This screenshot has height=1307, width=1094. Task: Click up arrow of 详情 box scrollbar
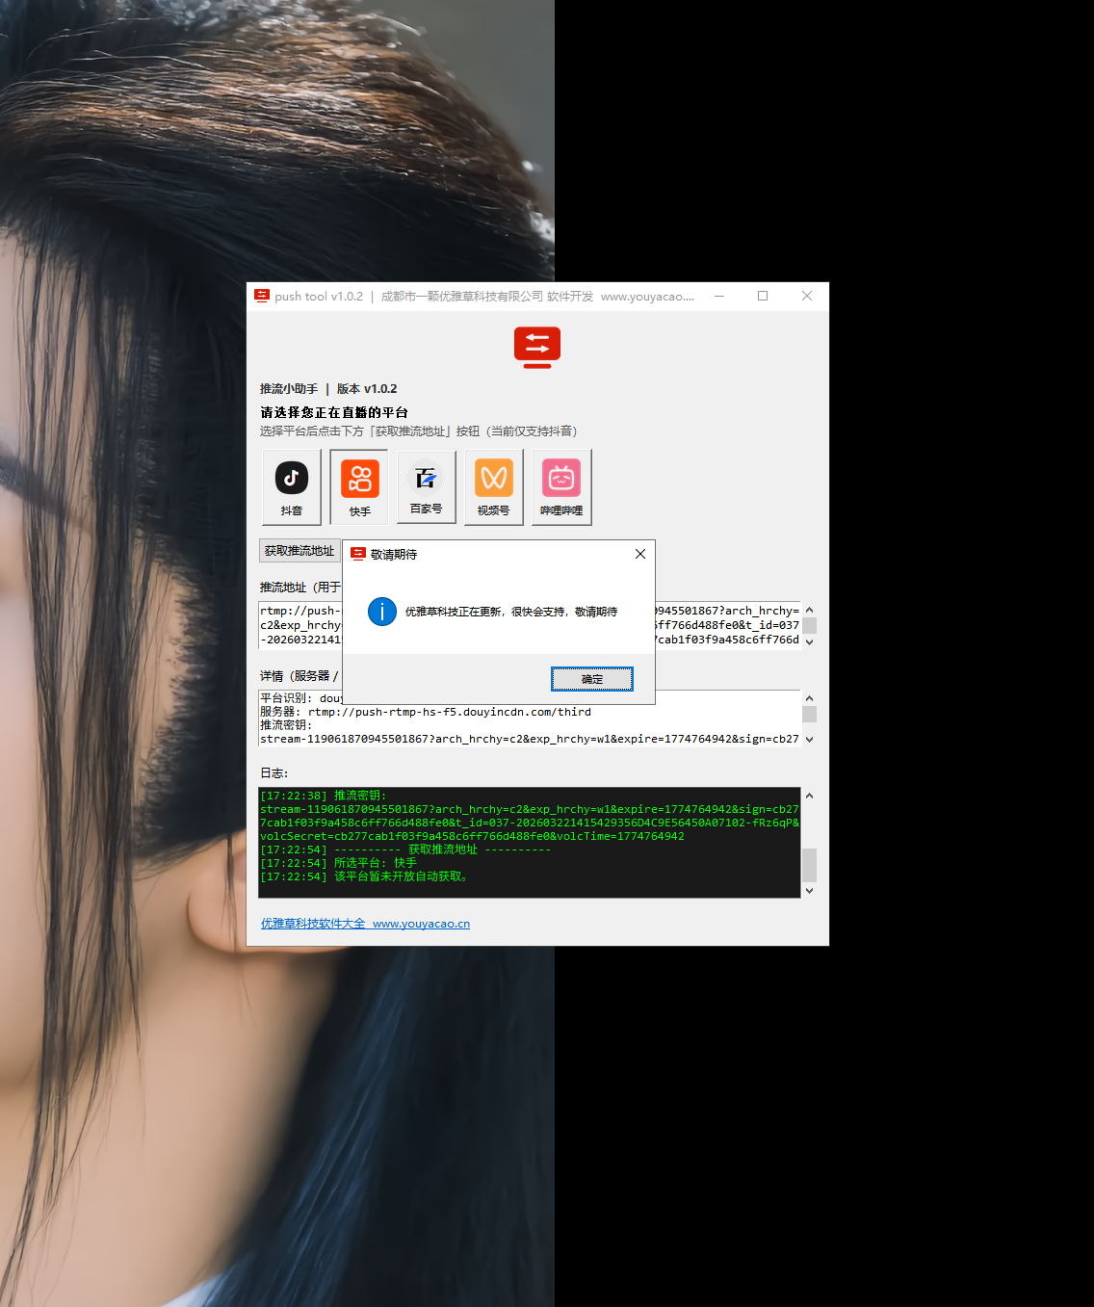click(809, 697)
